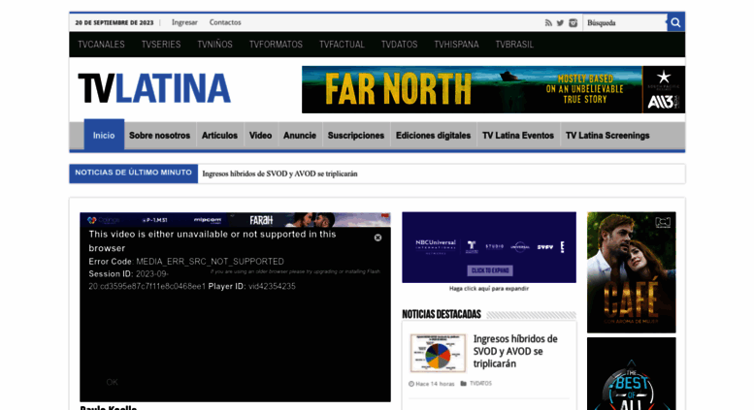Click the blue search magnifier button
This screenshot has height=410, width=754.
(x=675, y=22)
